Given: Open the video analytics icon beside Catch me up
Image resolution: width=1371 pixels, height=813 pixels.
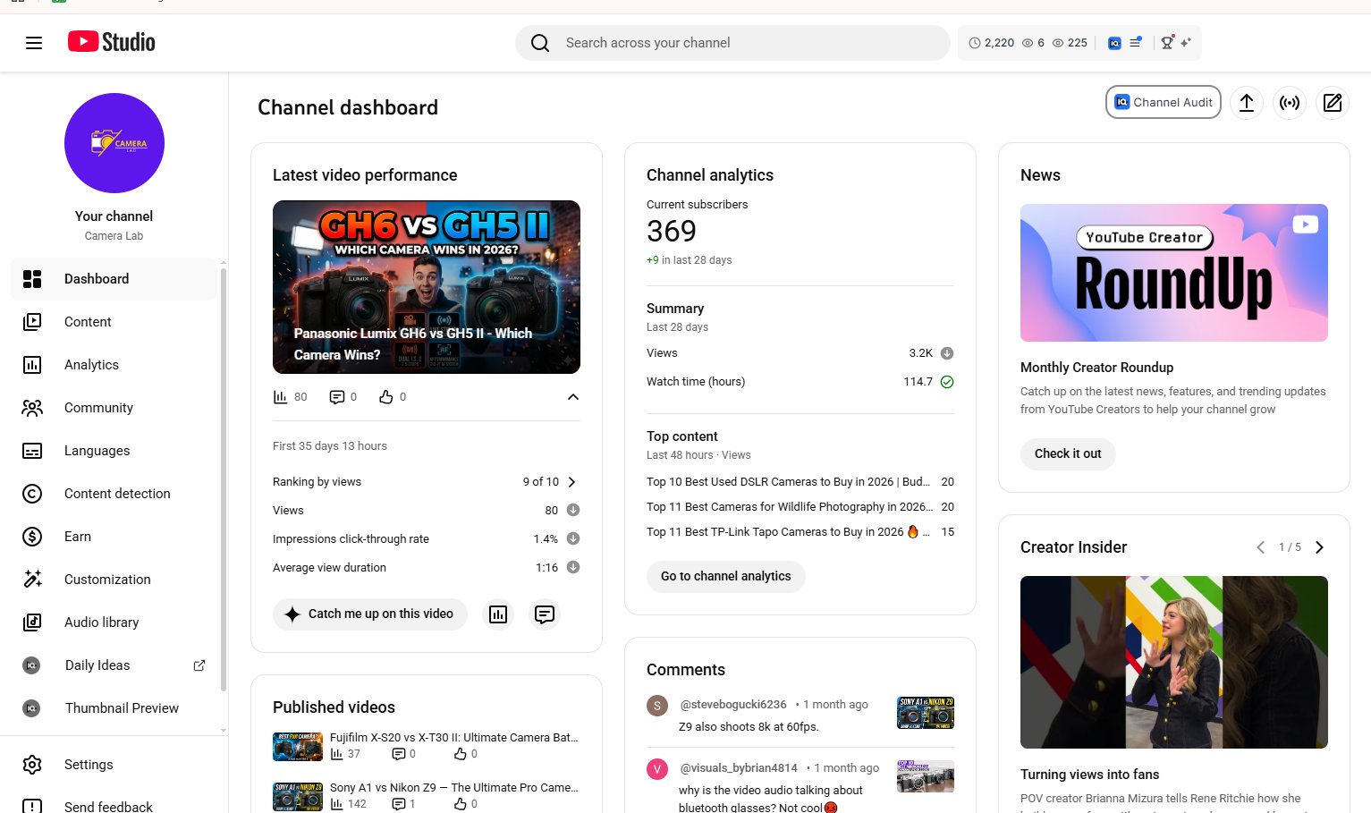Looking at the screenshot, I should pyautogui.click(x=498, y=614).
